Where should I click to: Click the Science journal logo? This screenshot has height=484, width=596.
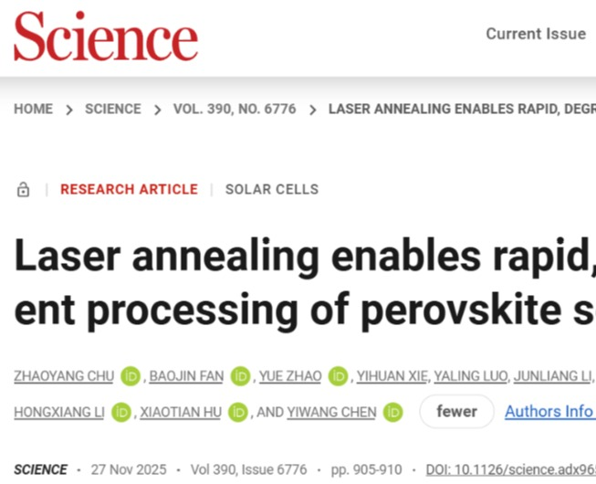105,37
